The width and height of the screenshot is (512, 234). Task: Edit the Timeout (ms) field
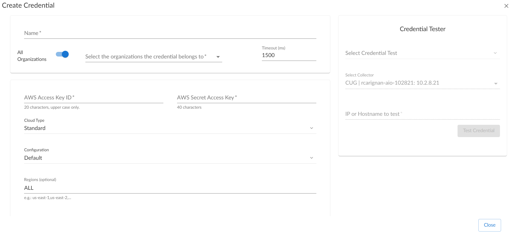[289, 55]
